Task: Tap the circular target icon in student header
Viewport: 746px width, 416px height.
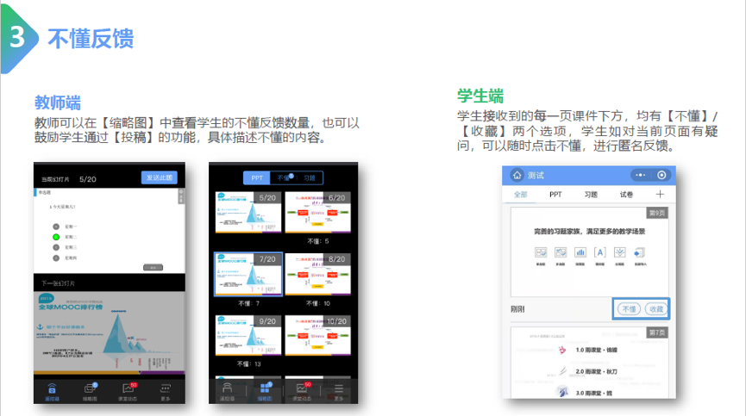Action: coord(661,175)
